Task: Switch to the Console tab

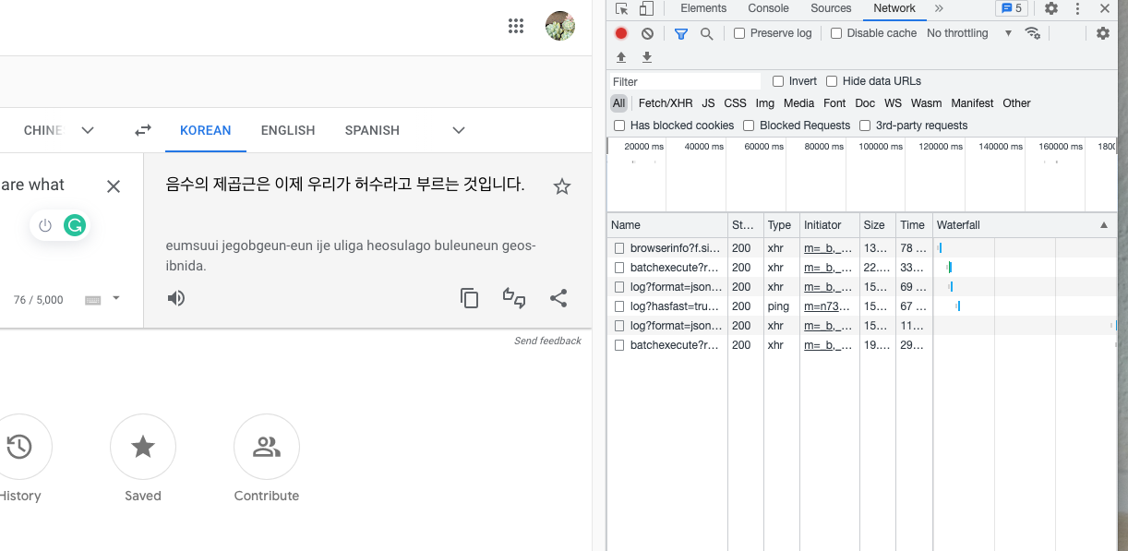Action: (x=768, y=8)
